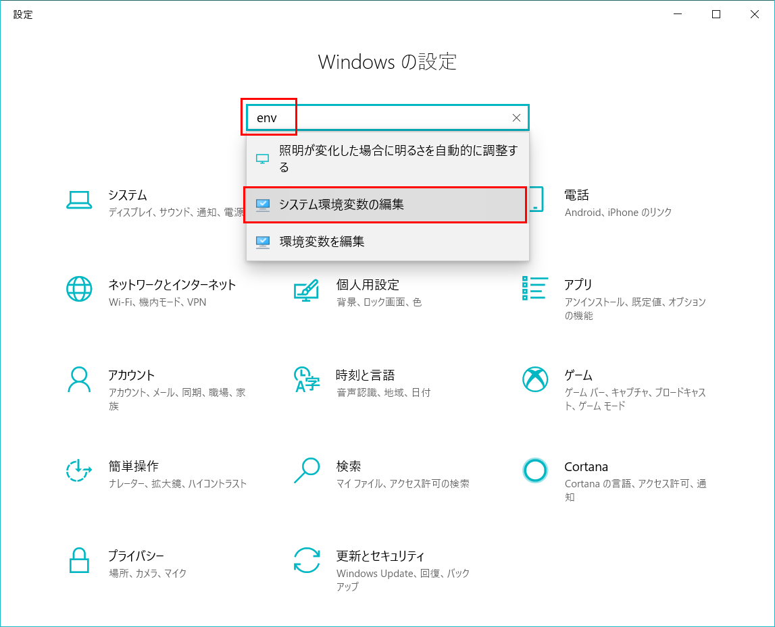Click Windows Update、回復、バックアップ description

(403, 580)
